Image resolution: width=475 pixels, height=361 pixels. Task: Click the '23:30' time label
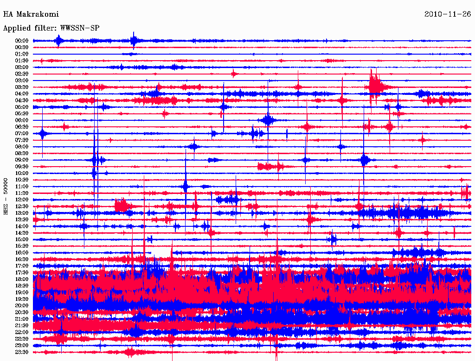[22, 352]
